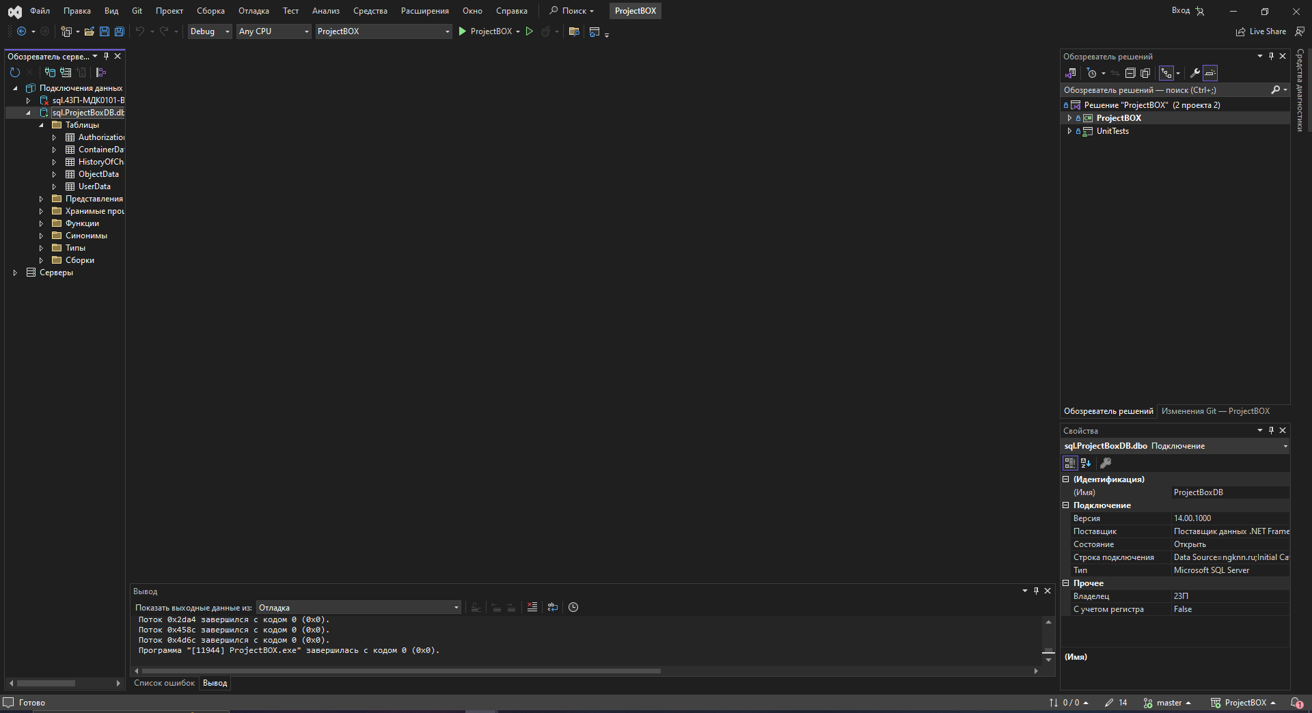Click the Поиск search box
This screenshot has height=713, width=1312.
coord(572,11)
